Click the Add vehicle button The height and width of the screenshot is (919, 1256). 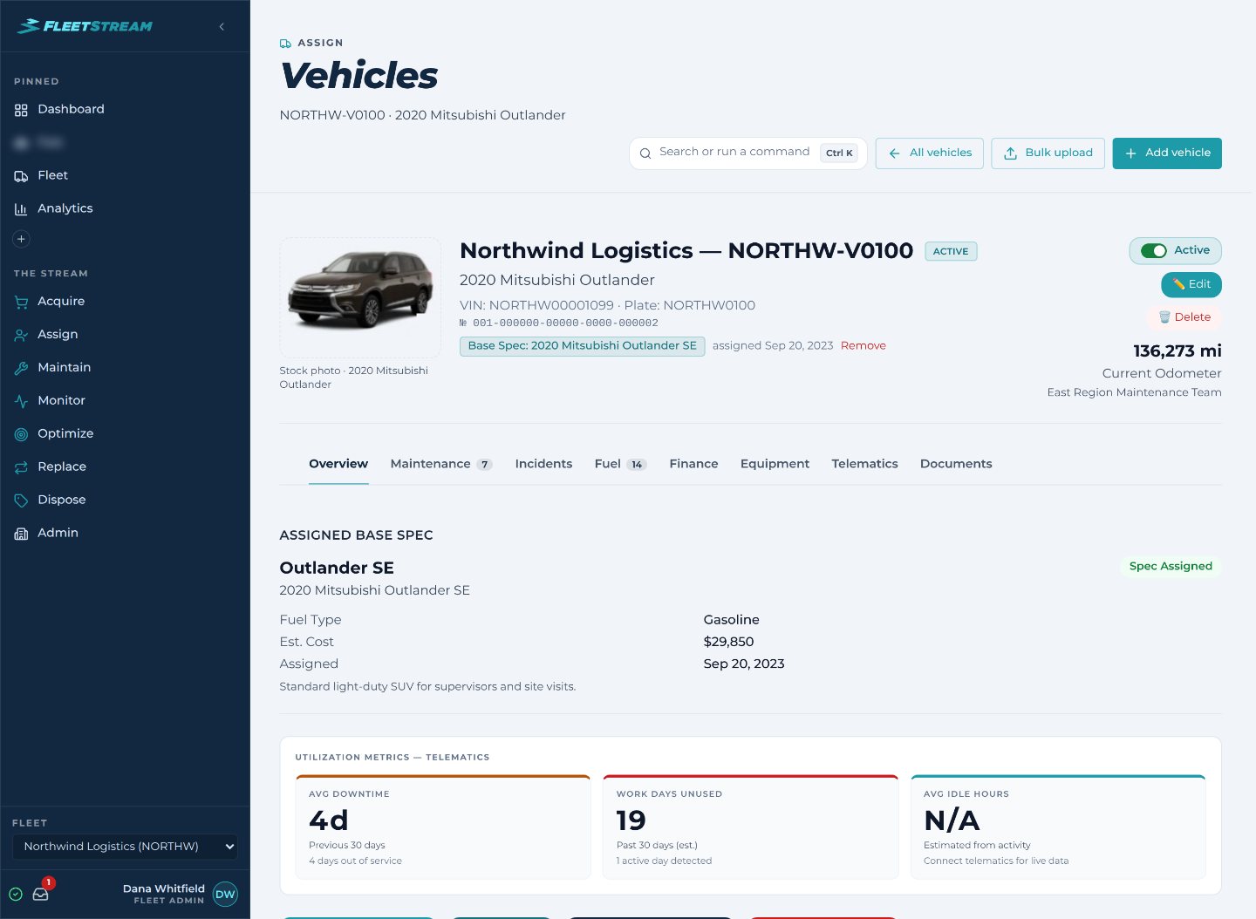point(1167,153)
